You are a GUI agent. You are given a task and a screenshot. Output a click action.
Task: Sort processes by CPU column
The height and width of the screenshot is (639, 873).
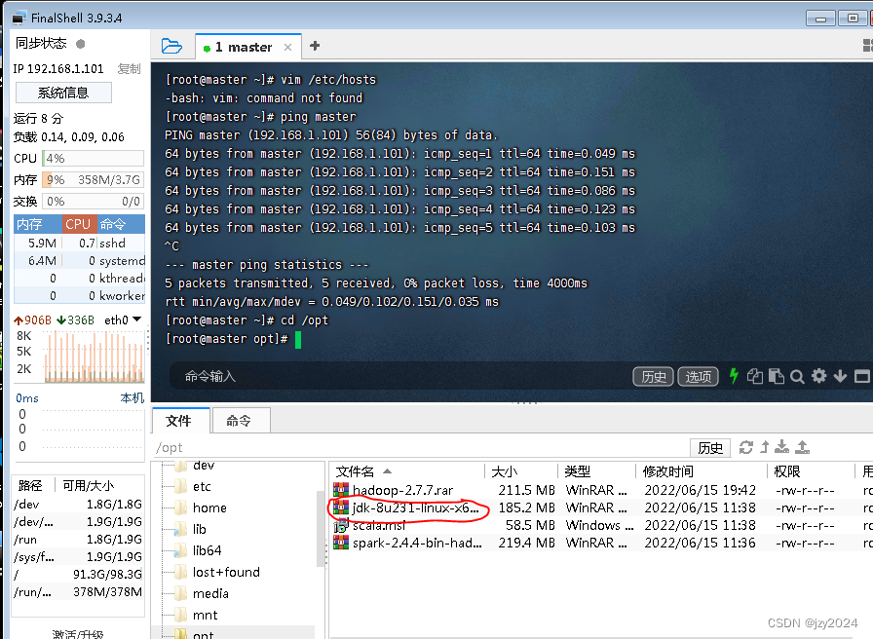80,224
